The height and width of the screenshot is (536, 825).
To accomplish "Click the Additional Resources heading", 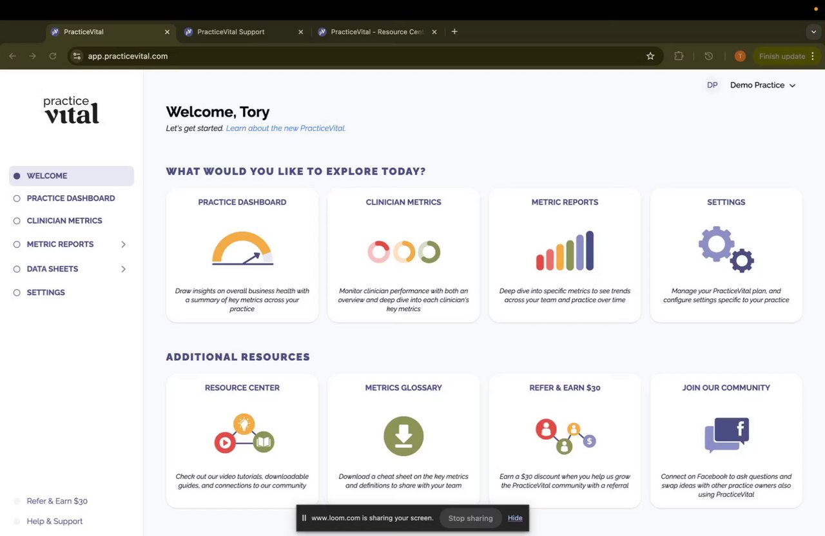I will pyautogui.click(x=238, y=357).
